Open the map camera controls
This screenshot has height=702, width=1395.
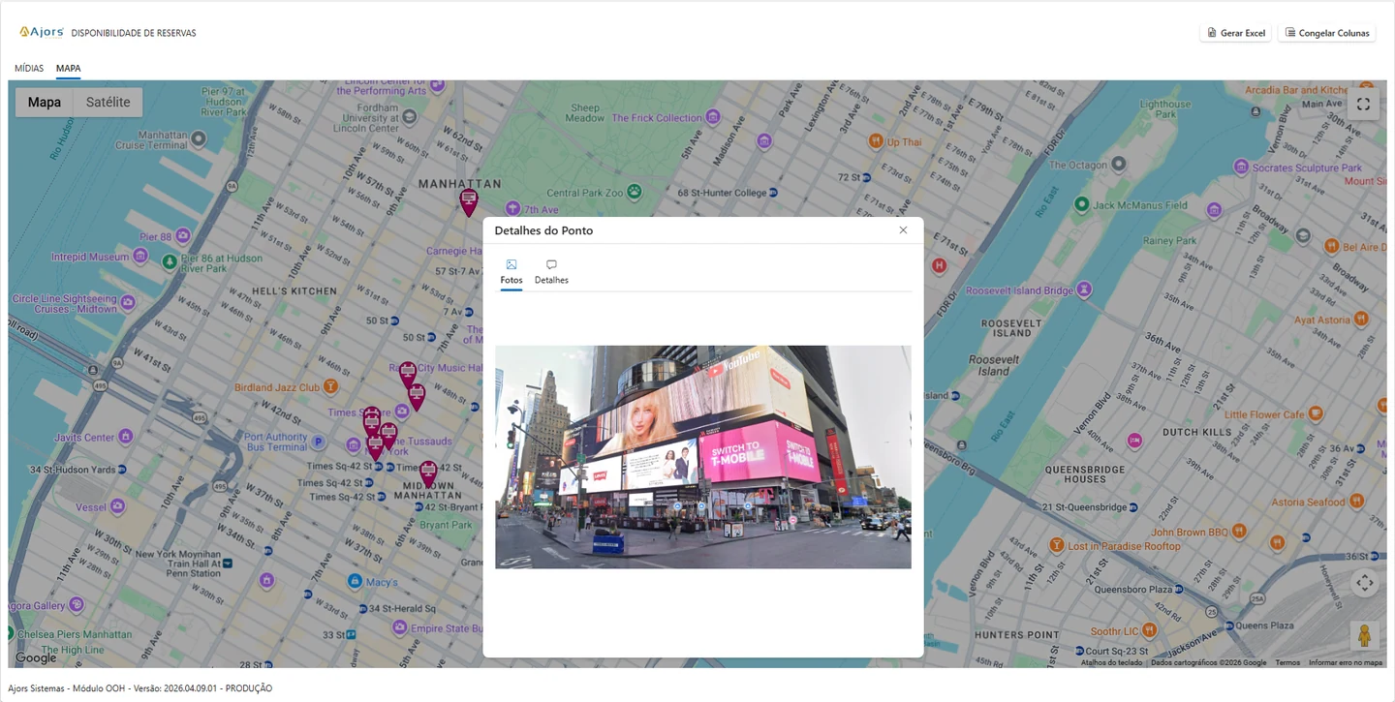[x=1364, y=583]
